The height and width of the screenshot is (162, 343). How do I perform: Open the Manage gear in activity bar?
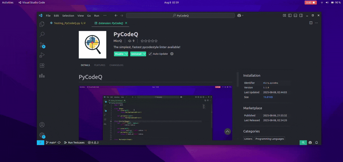[x=42, y=135]
